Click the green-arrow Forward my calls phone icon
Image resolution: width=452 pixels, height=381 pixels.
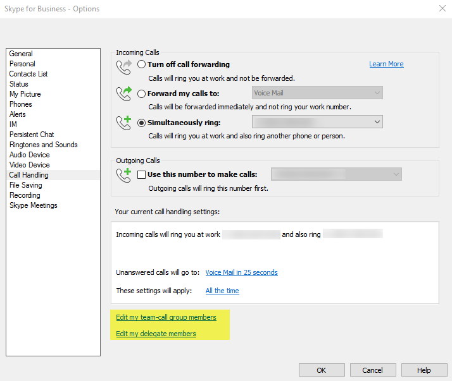point(124,94)
